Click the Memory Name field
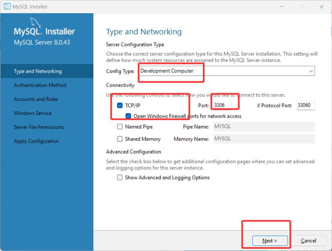This screenshot has width=332, height=251. coord(264,139)
